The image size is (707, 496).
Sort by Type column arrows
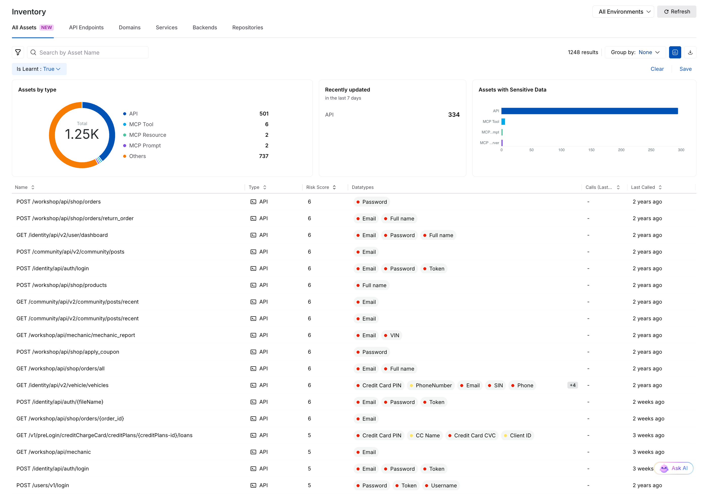[x=264, y=187]
